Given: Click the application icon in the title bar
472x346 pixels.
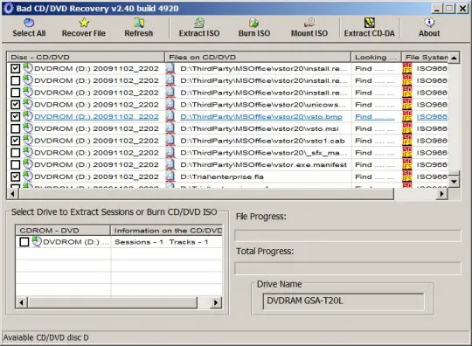Looking at the screenshot, I should (9, 8).
